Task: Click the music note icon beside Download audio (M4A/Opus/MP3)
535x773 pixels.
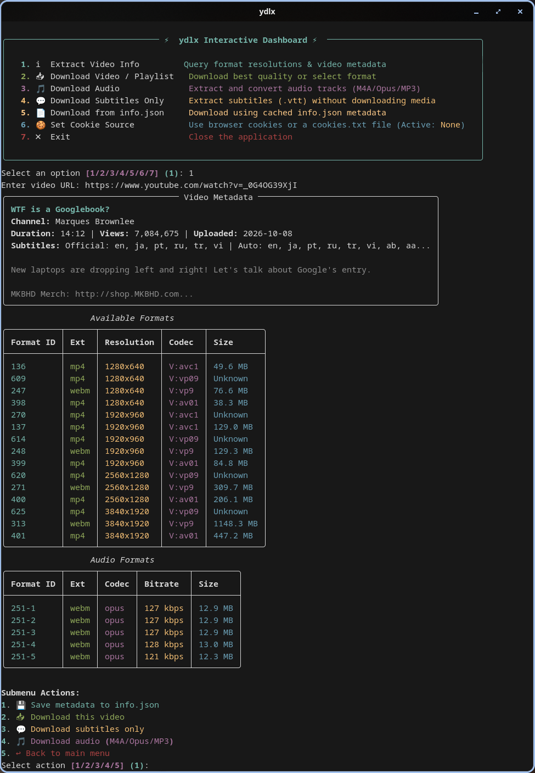Action: [21, 741]
